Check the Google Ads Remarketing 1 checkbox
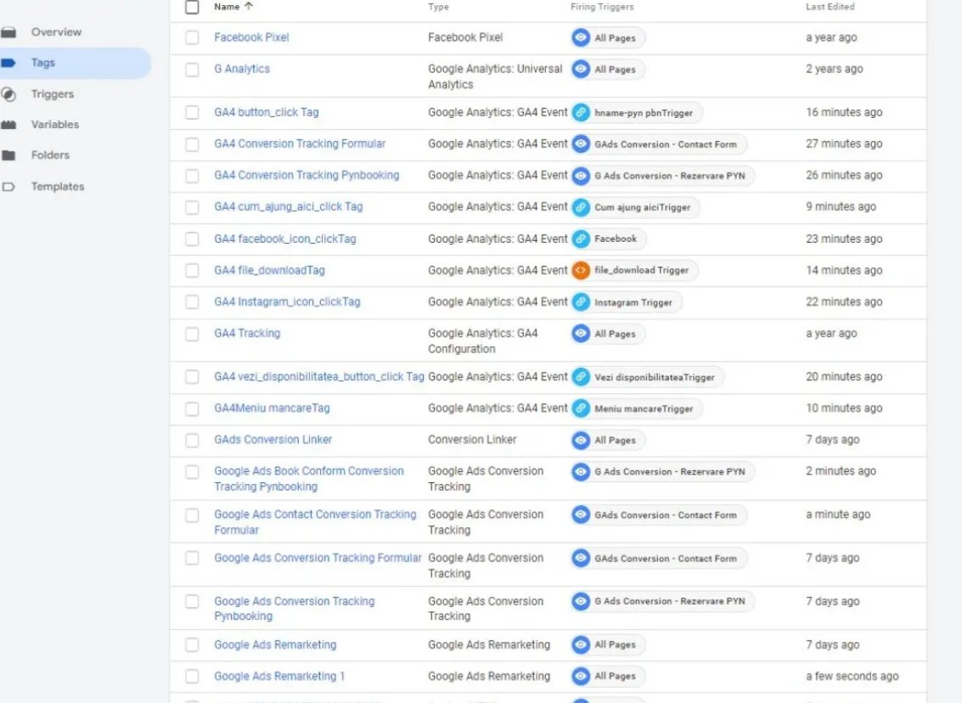 tap(192, 676)
